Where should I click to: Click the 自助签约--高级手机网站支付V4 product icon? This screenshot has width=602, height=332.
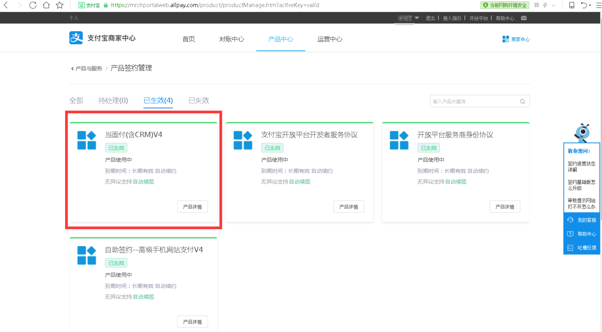tap(86, 255)
